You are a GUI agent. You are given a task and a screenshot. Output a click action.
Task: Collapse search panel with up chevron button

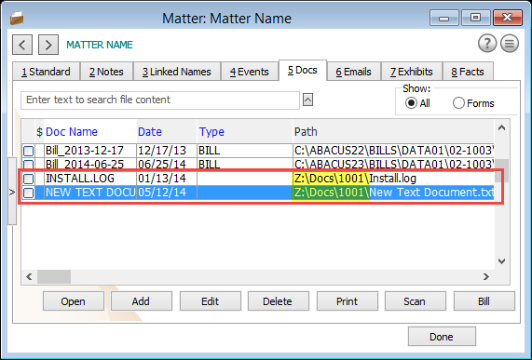point(307,100)
